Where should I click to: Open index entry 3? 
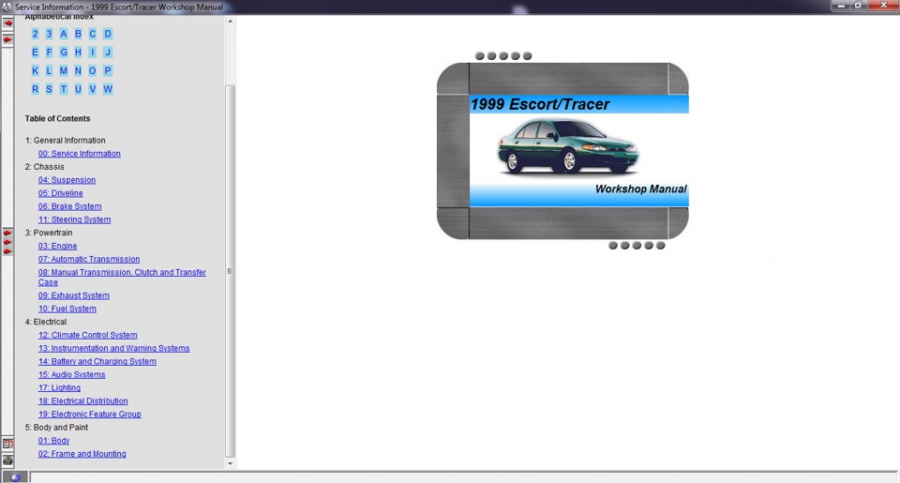pos(49,34)
